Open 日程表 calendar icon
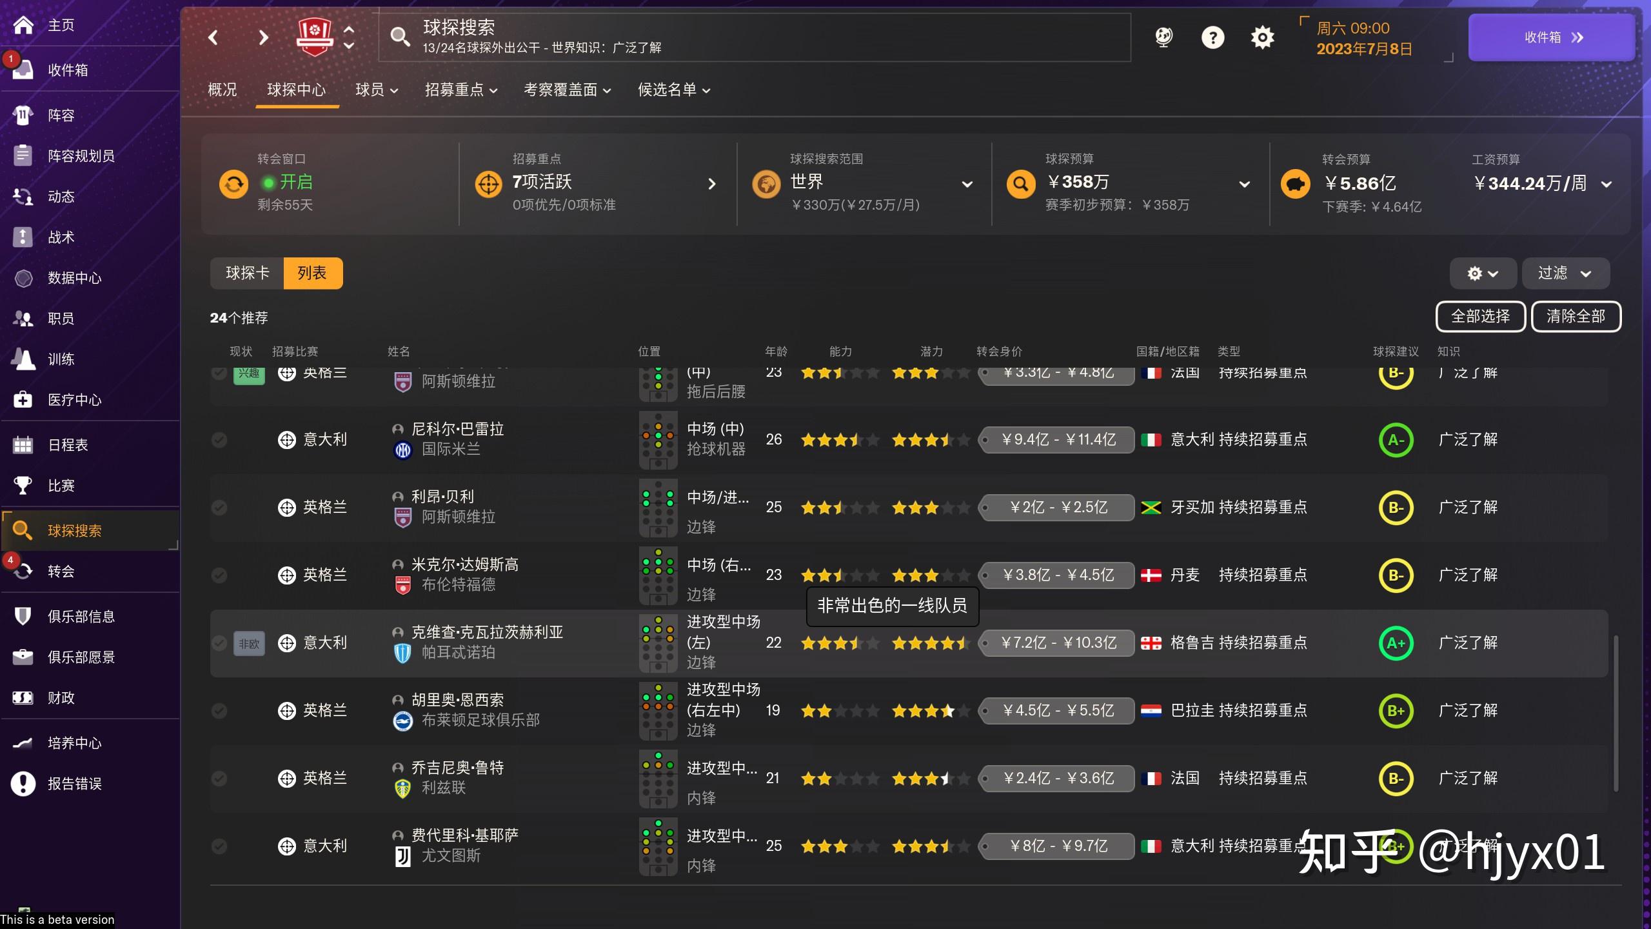 [23, 445]
